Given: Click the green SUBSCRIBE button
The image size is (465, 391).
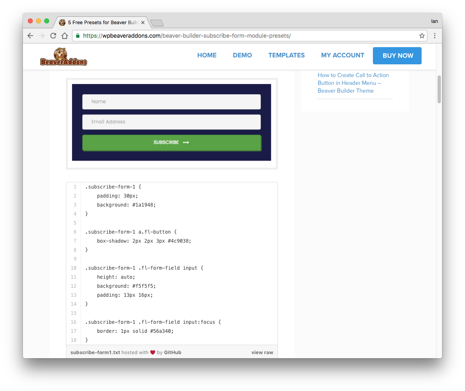Looking at the screenshot, I should (x=172, y=143).
